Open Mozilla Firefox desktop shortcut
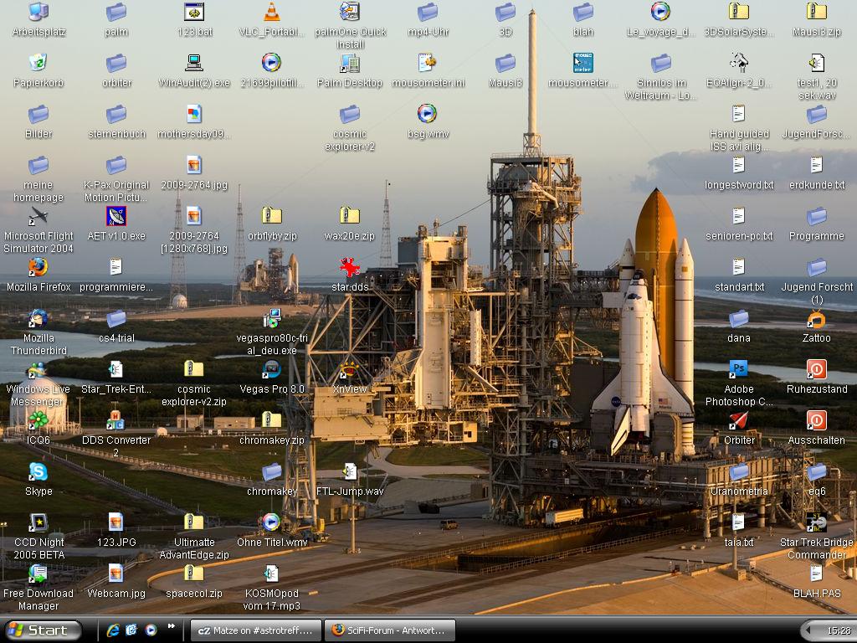Image resolution: width=857 pixels, height=643 pixels. click(38, 267)
